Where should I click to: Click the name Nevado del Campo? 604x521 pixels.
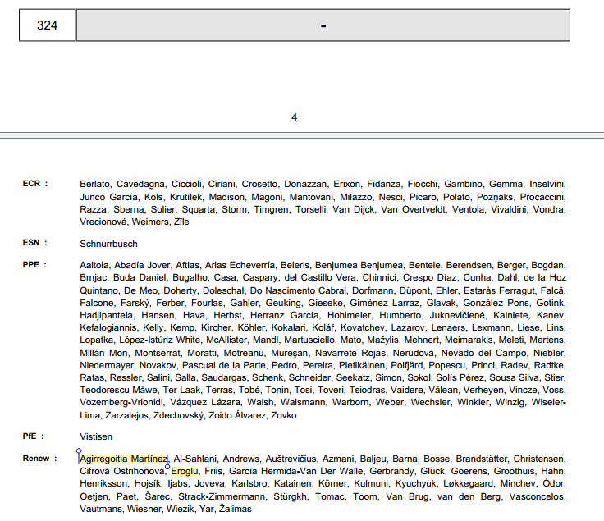483,353
